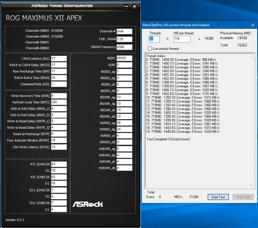Click the DRAM Frequency field

[124, 47]
